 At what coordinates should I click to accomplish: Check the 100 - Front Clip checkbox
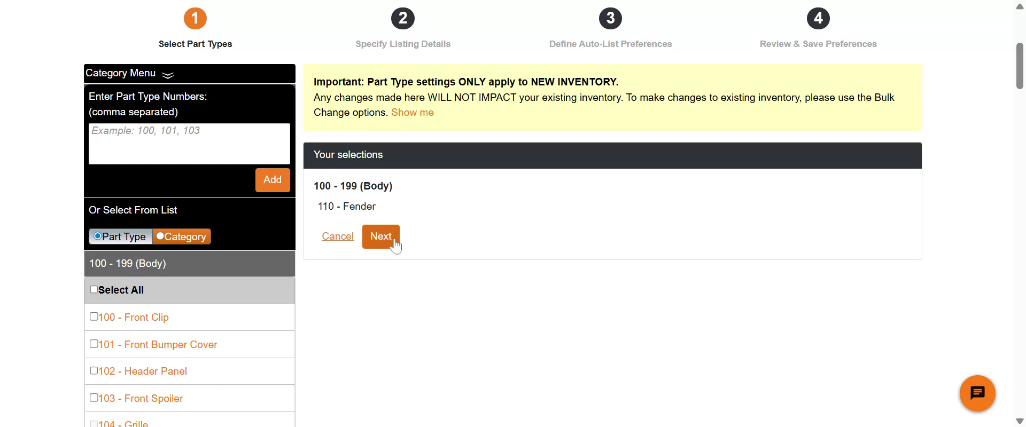tap(94, 317)
